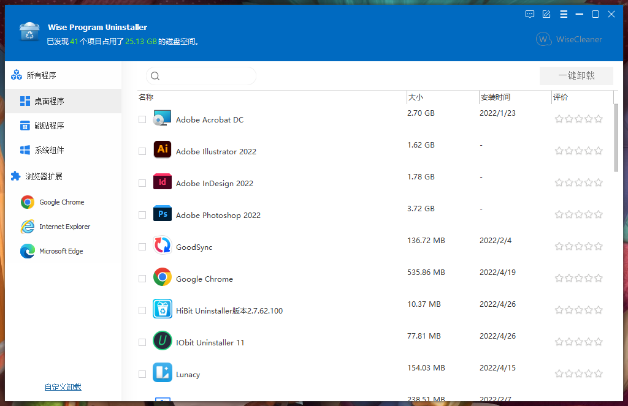Click the Google Chrome icon in sidebar
The width and height of the screenshot is (628, 406).
point(28,202)
